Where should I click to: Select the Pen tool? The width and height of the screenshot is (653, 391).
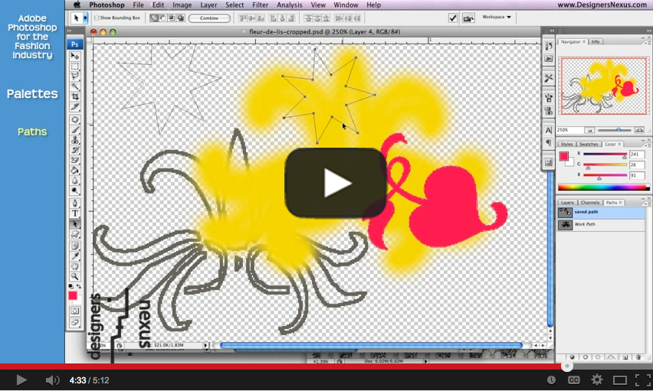tap(75, 203)
